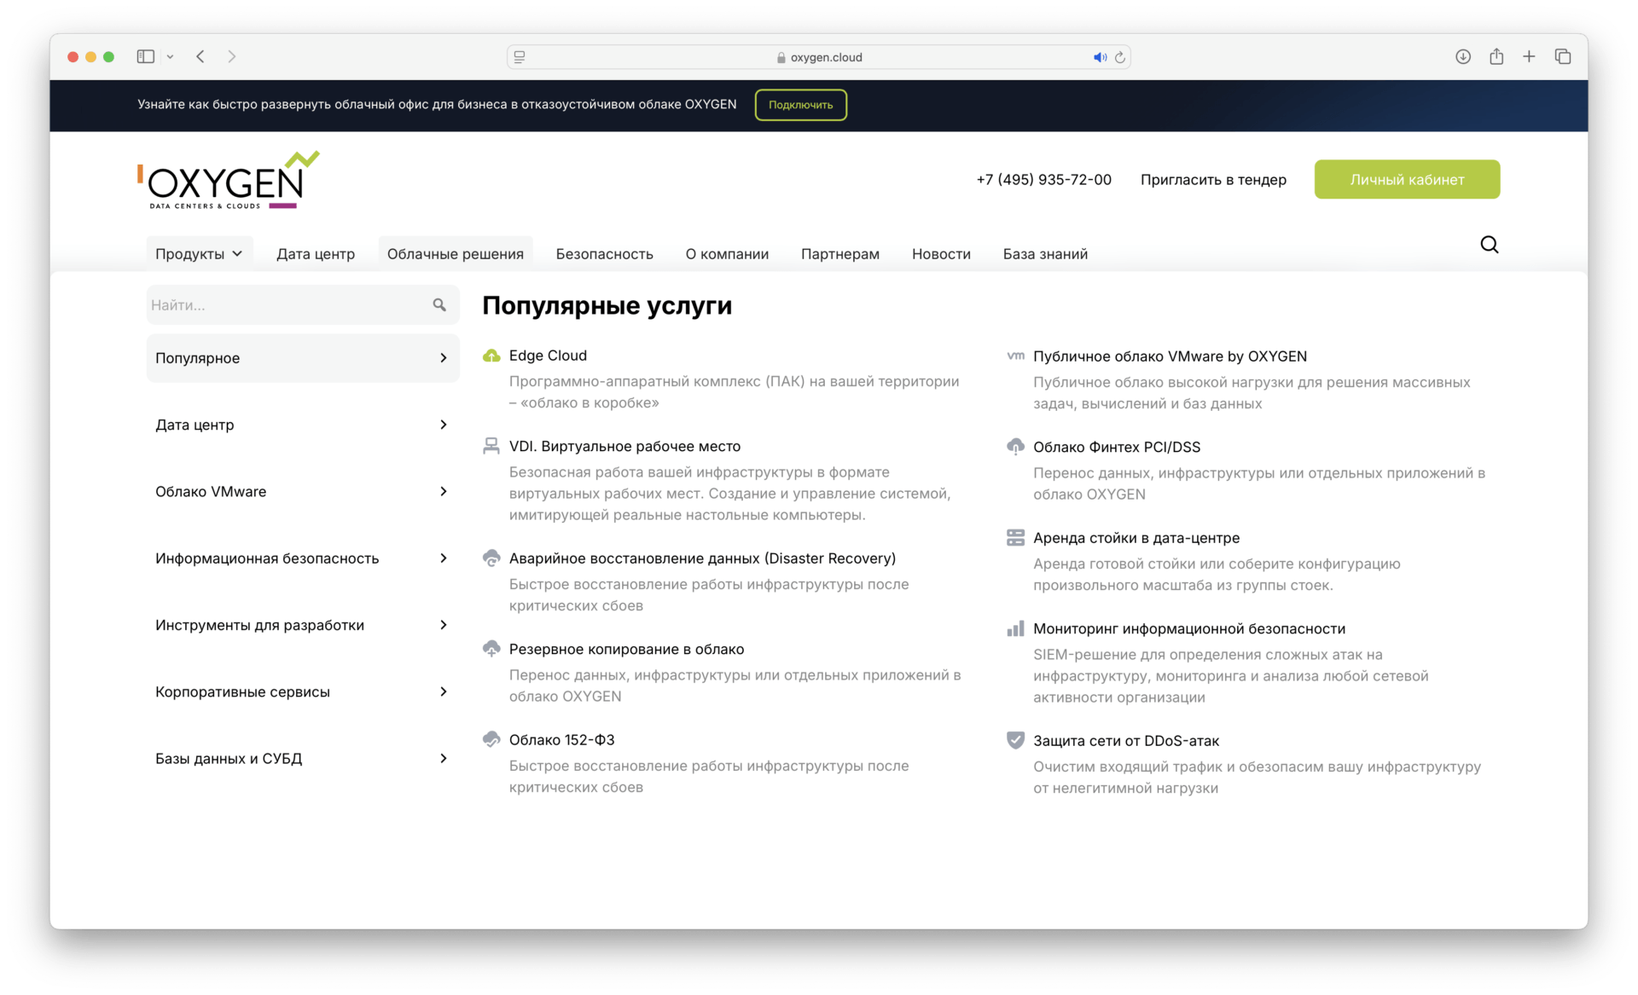Click the security monitoring bar chart icon
The image size is (1638, 995).
[1015, 628]
